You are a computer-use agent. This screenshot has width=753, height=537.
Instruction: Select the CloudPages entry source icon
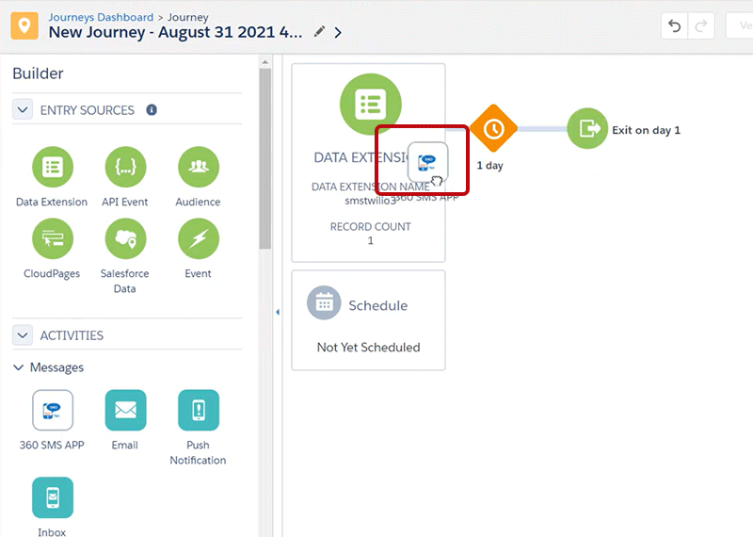coord(52,239)
